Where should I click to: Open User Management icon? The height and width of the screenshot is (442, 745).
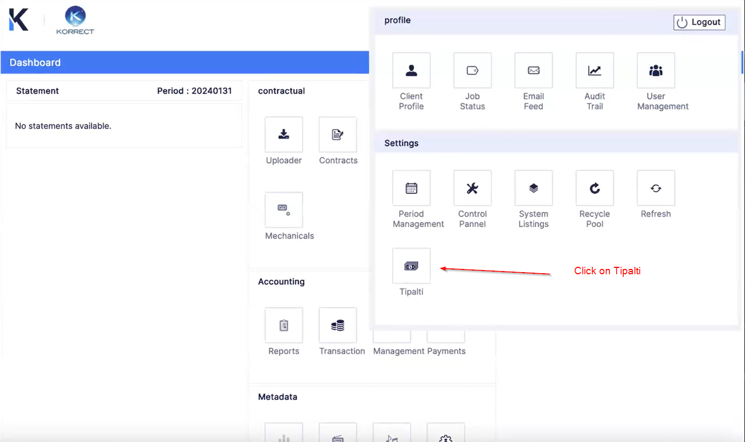(656, 70)
